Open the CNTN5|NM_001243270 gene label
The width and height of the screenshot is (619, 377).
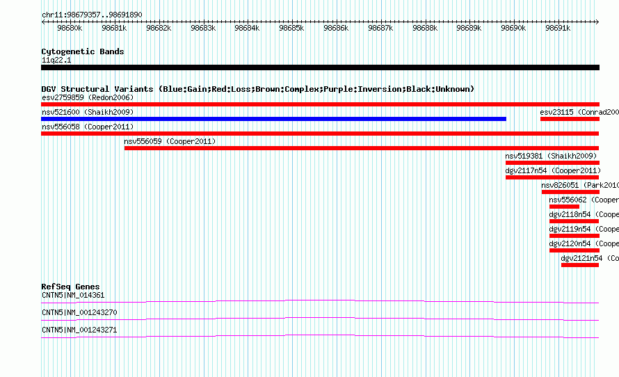pos(79,312)
